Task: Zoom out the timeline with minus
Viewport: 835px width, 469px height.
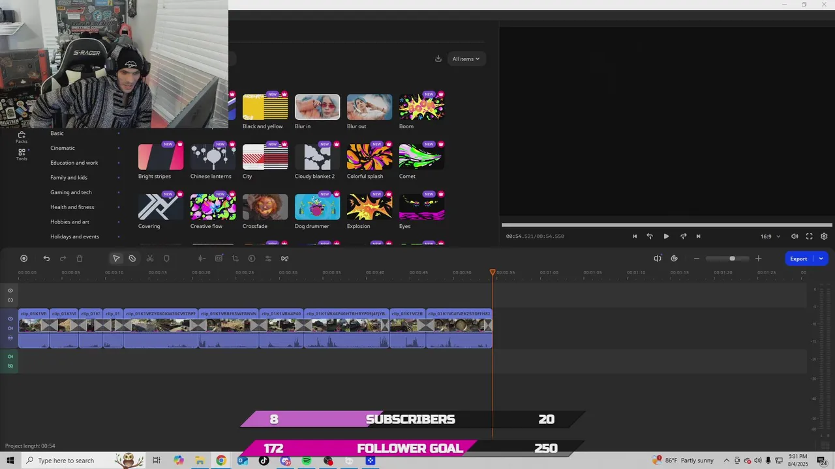Action: [697, 259]
